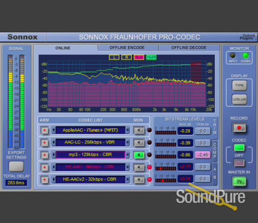The image size is (258, 223).
Task: Expand codec options for mp3 128kbps row
Action: [x=54, y=155]
